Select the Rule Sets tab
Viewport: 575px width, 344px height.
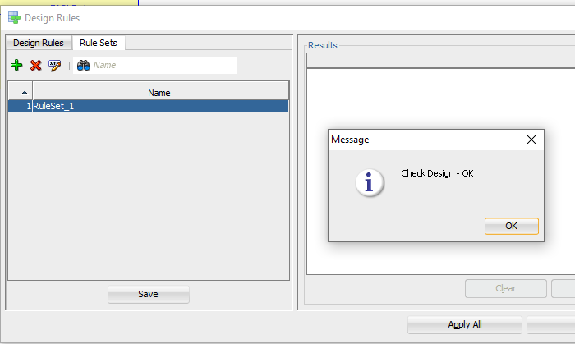[x=99, y=43]
